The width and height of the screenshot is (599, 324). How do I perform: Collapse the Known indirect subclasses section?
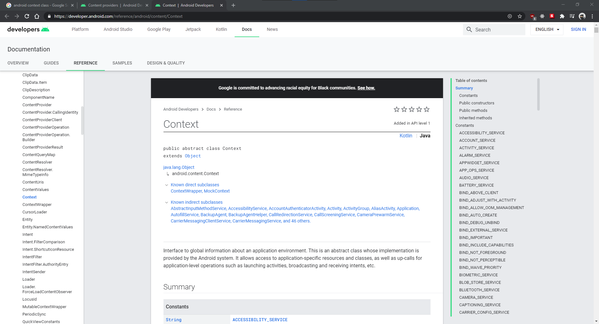point(167,202)
